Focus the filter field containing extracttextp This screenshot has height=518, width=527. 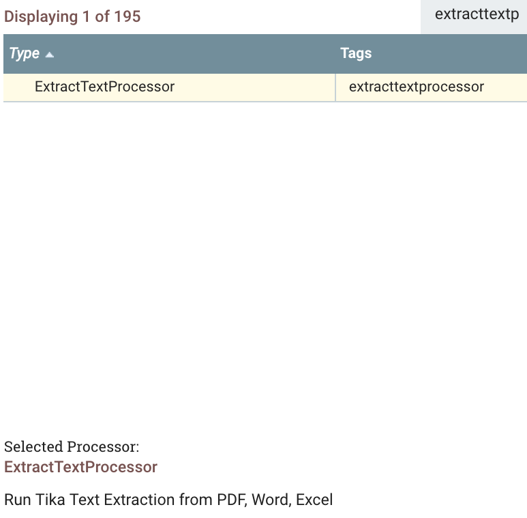476,15
